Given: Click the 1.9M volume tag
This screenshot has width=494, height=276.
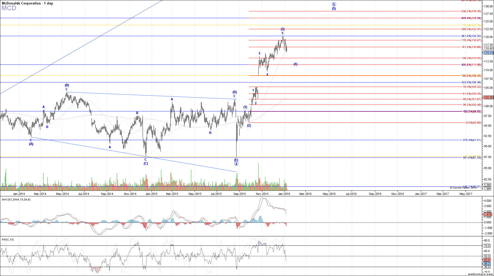Looking at the screenshot, I should coord(487,189).
